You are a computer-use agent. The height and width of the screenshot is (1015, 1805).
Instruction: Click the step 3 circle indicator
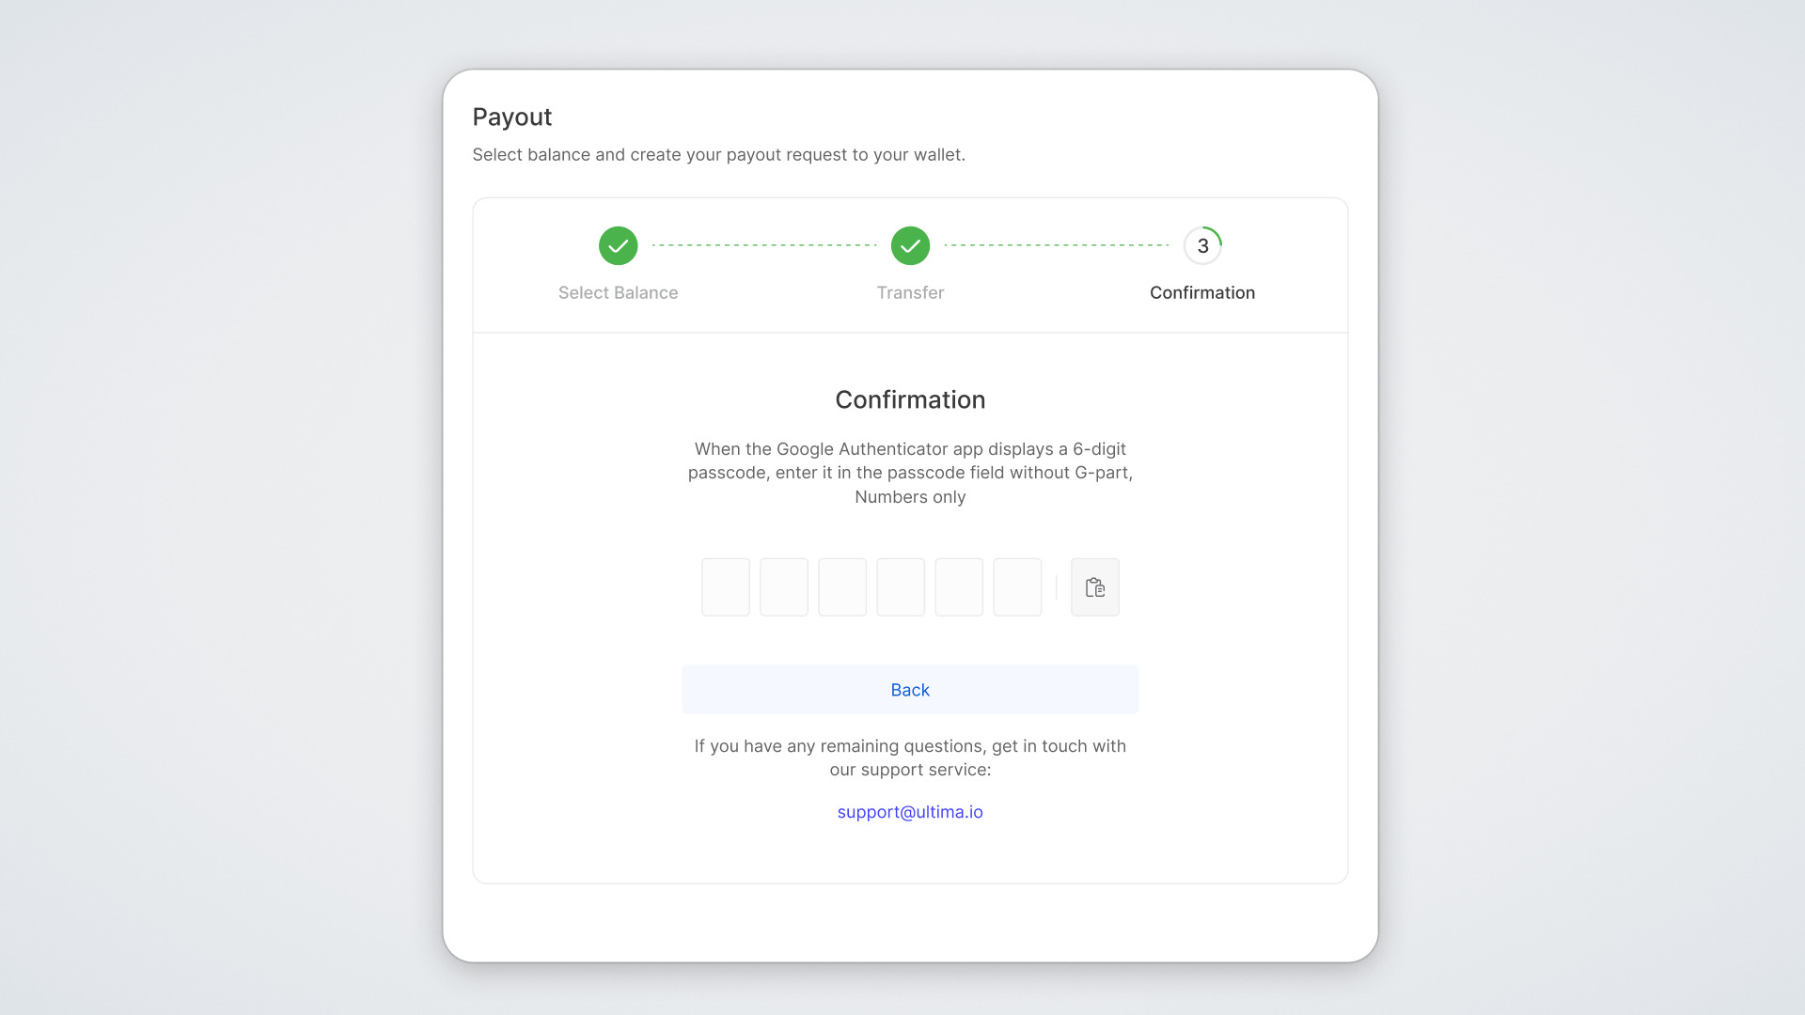click(x=1202, y=246)
